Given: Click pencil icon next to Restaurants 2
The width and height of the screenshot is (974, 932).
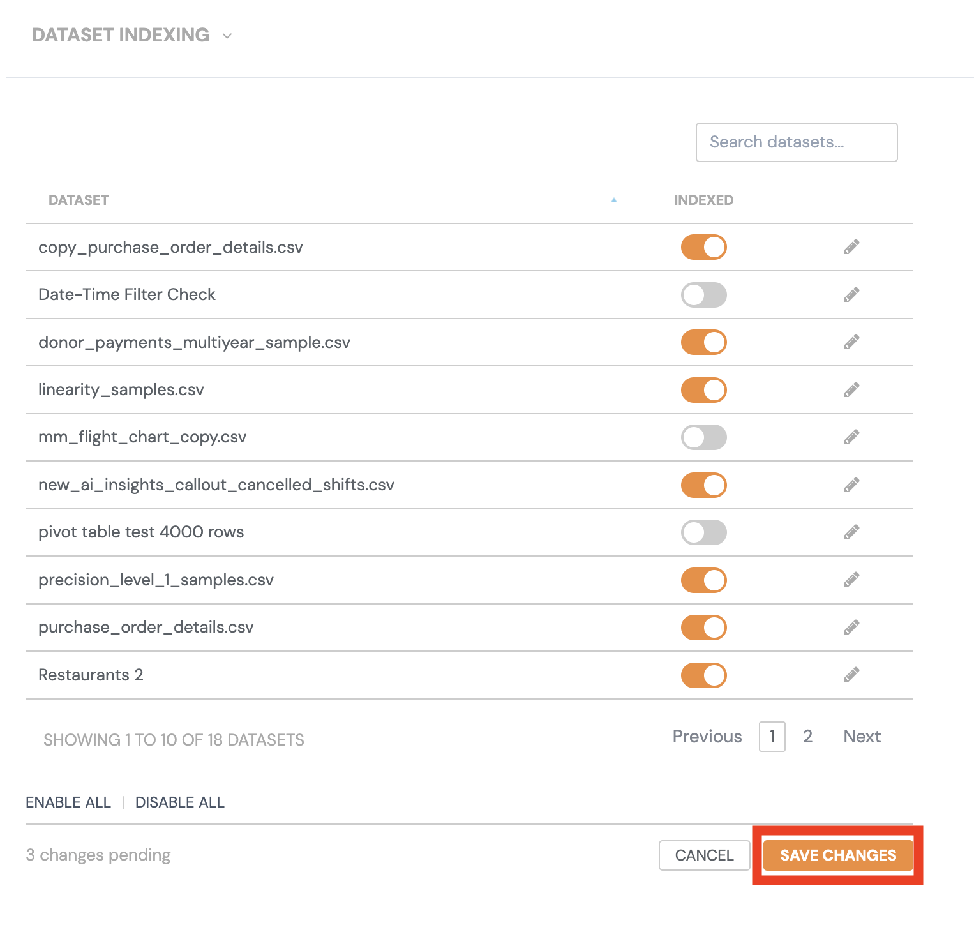Looking at the screenshot, I should pyautogui.click(x=851, y=675).
